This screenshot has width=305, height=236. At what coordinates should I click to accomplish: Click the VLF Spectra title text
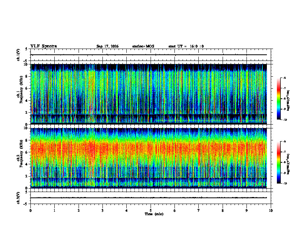(x=44, y=46)
